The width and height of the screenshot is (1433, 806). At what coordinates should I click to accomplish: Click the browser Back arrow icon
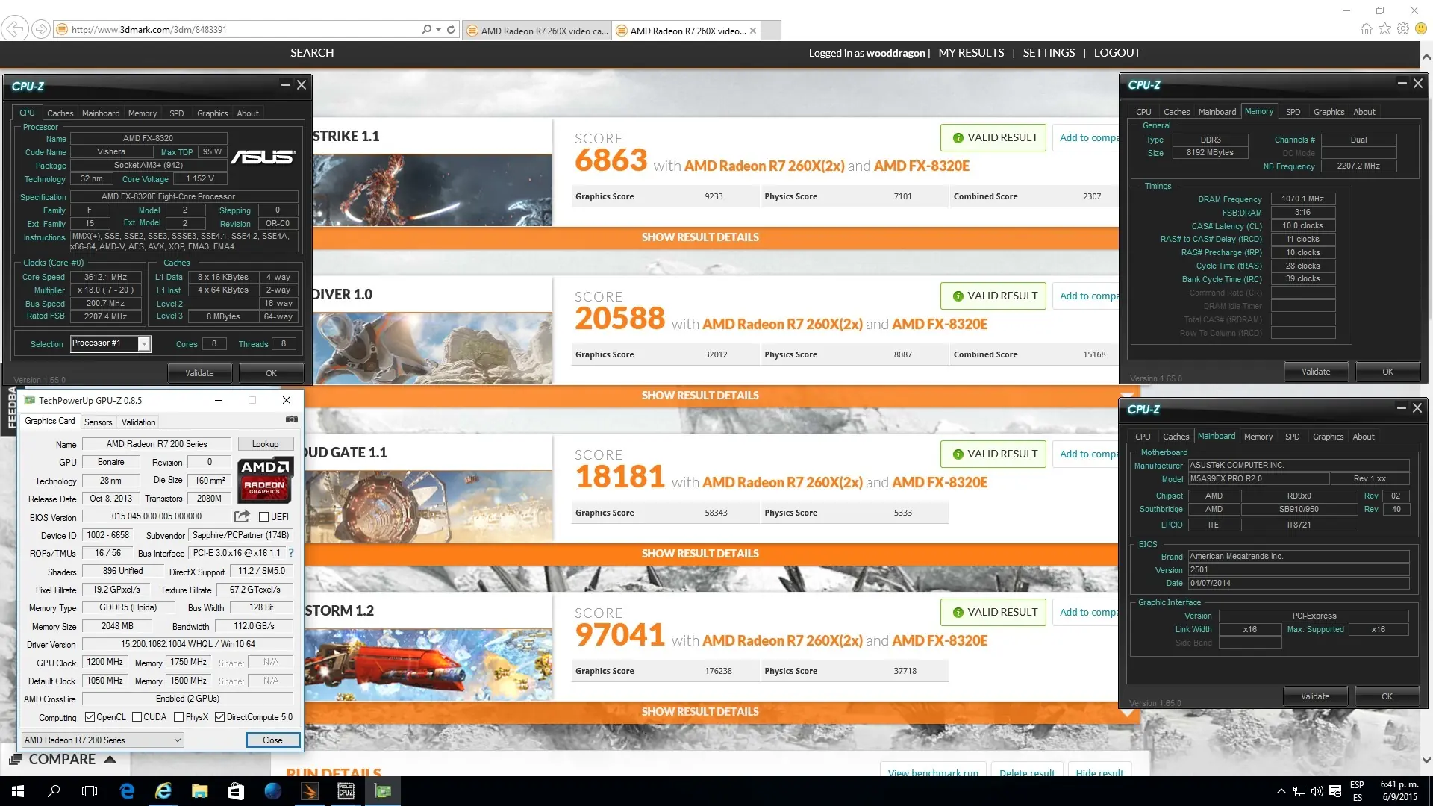pos(15,29)
